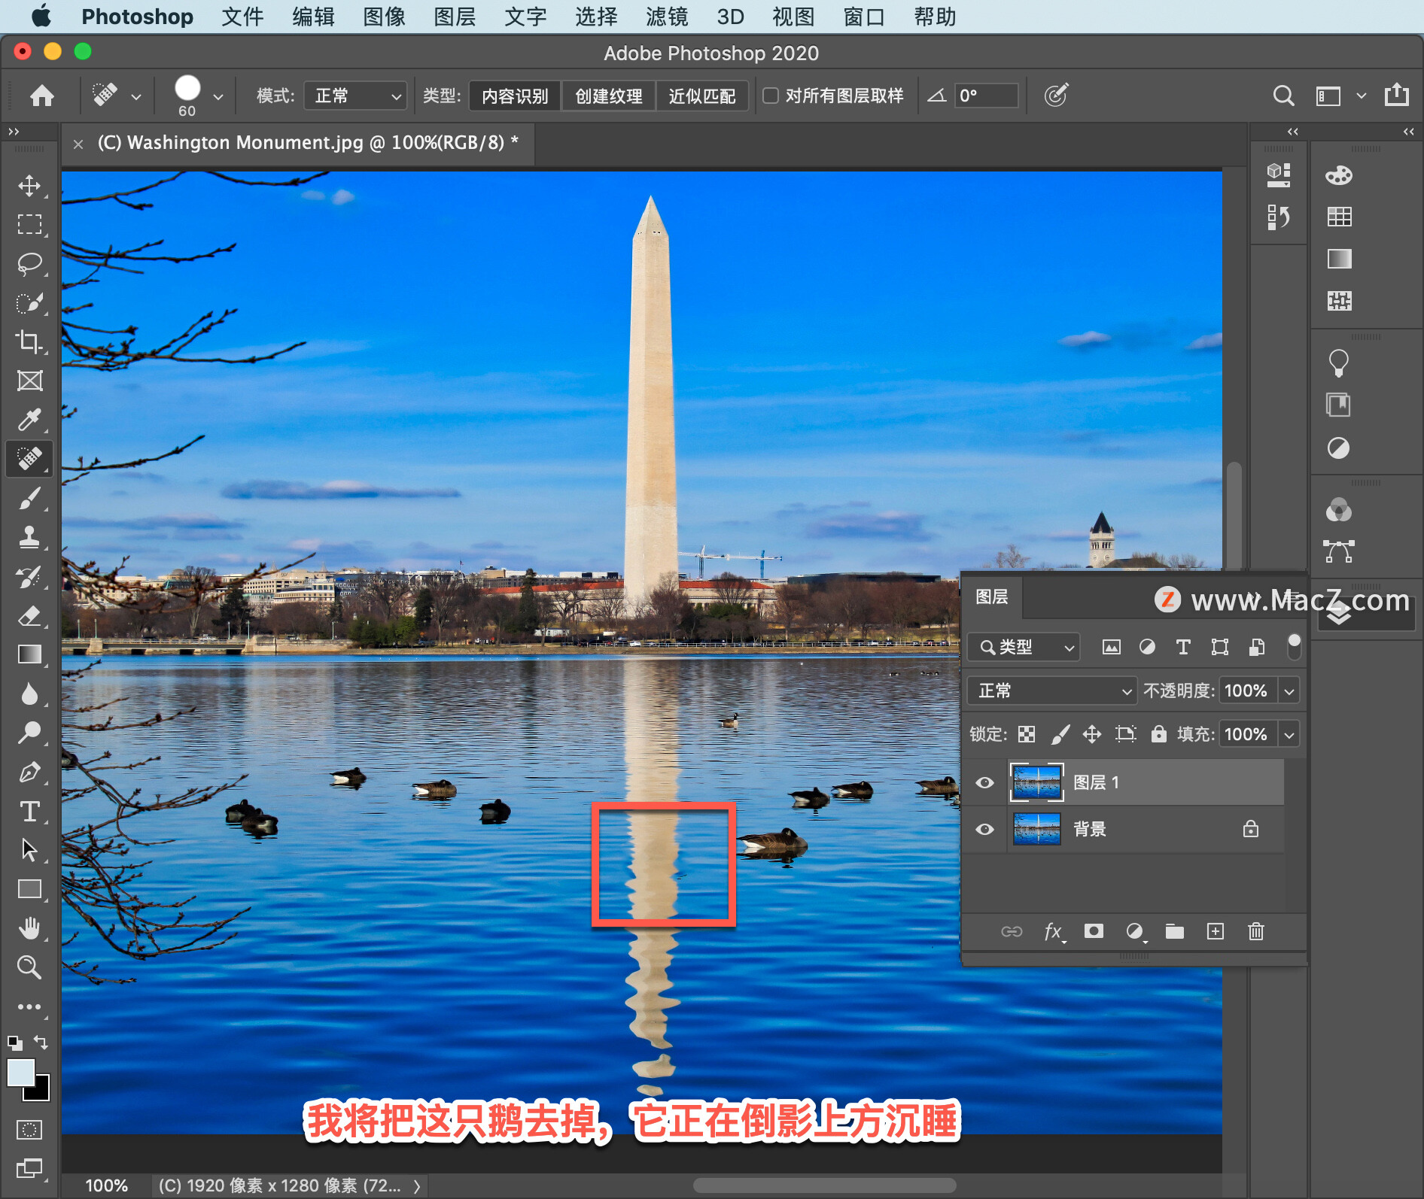Toggle lock position icon
This screenshot has width=1424, height=1199.
(1092, 734)
